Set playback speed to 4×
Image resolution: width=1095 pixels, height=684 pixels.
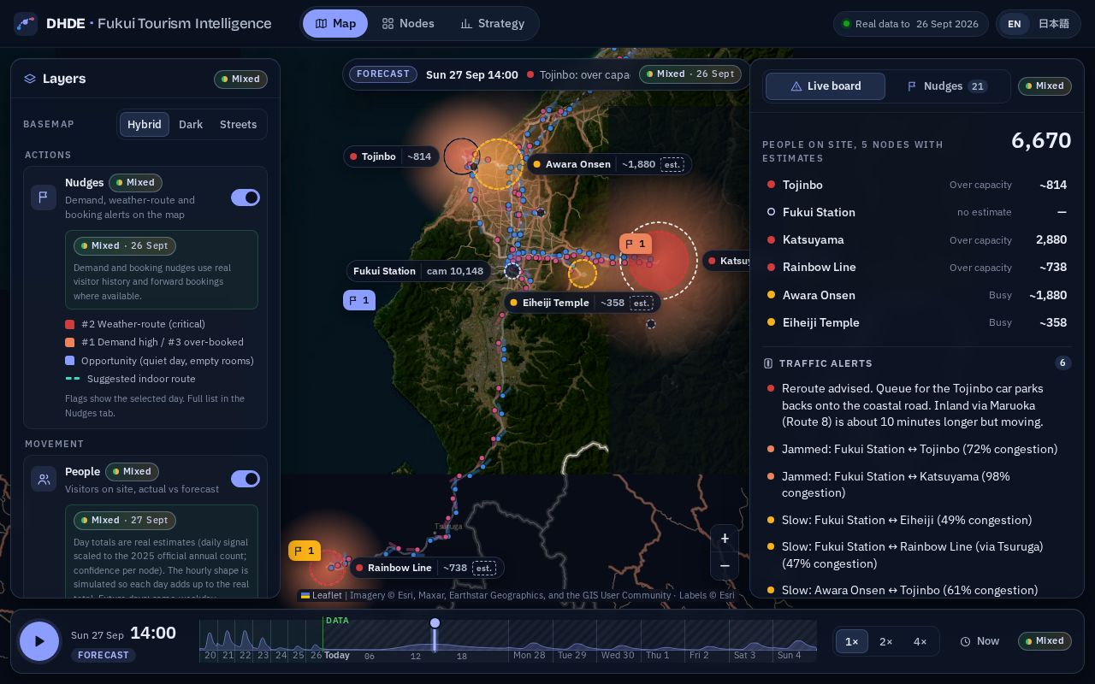tap(920, 641)
